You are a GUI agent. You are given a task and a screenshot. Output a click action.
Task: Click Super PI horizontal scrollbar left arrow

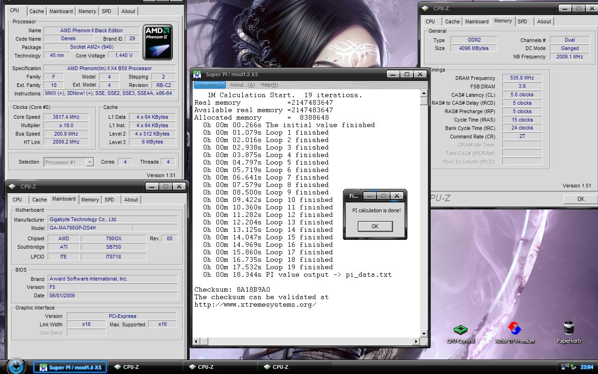click(x=195, y=342)
